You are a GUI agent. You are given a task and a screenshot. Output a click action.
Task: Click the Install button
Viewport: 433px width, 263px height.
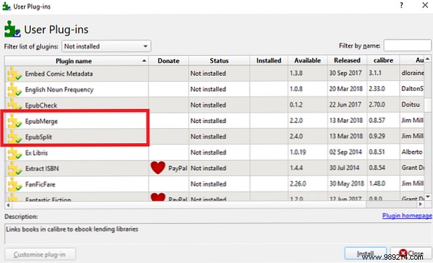click(365, 254)
